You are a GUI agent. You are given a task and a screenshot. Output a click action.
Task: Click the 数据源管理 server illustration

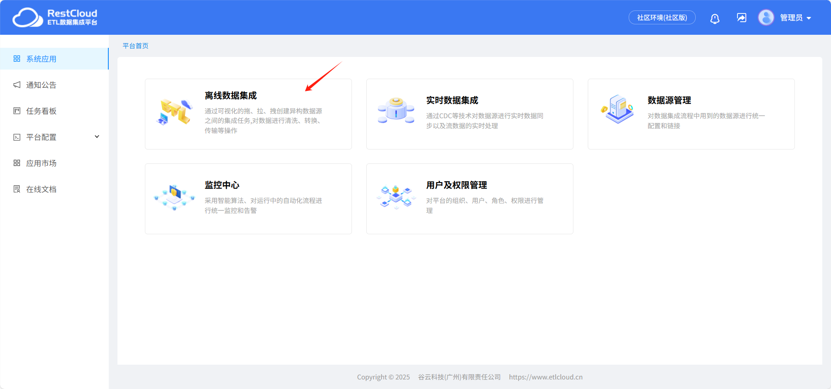(x=617, y=109)
